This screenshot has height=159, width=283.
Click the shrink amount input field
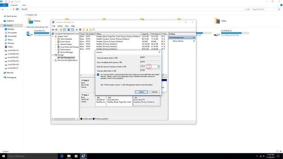pos(149,67)
